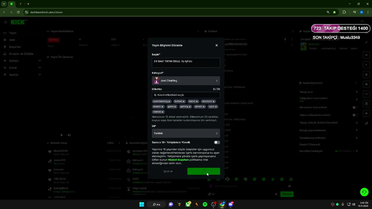Open Yayın İstatistikleri three-dot menu
The height and width of the screenshot is (209, 372).
pyautogui.click(x=198, y=31)
